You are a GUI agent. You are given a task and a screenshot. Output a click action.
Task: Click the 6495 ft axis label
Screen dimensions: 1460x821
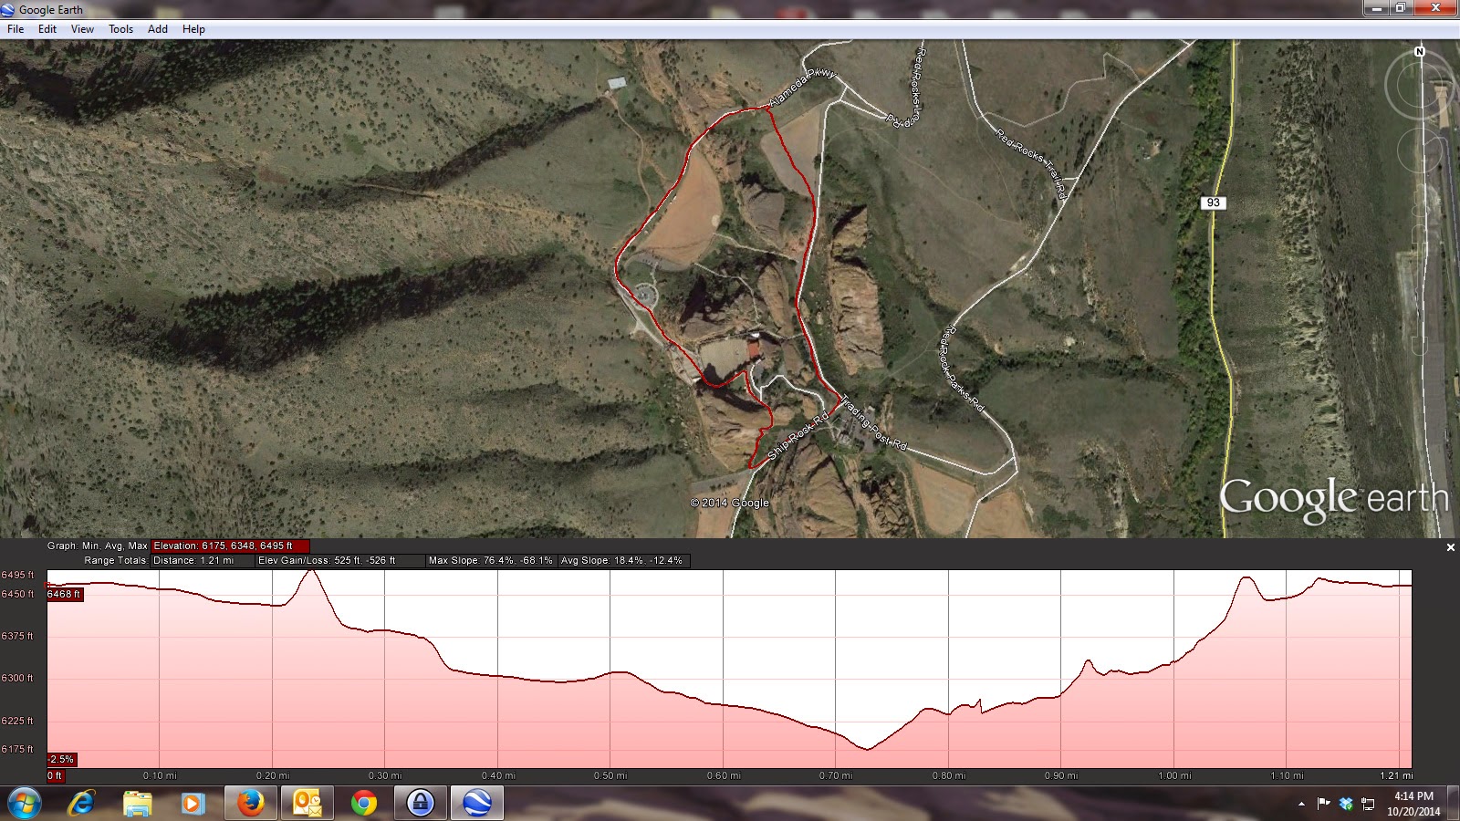tap(17, 576)
